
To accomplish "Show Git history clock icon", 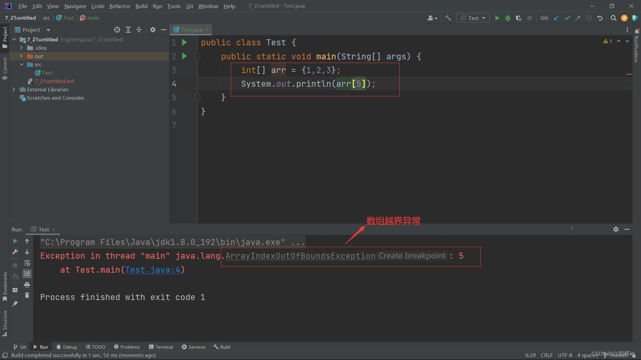I will point(589,18).
